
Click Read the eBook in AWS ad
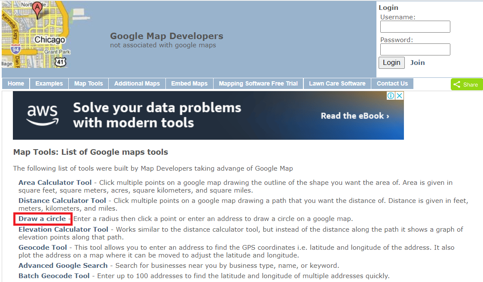[x=355, y=116]
